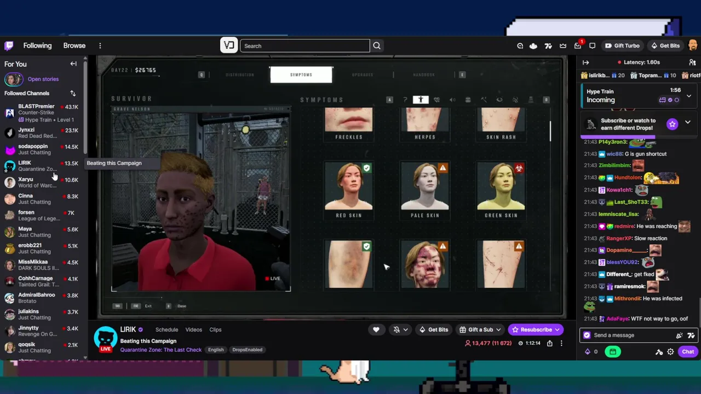Expand the Drops subscribe banner chevron
701x394 pixels.
688,123
